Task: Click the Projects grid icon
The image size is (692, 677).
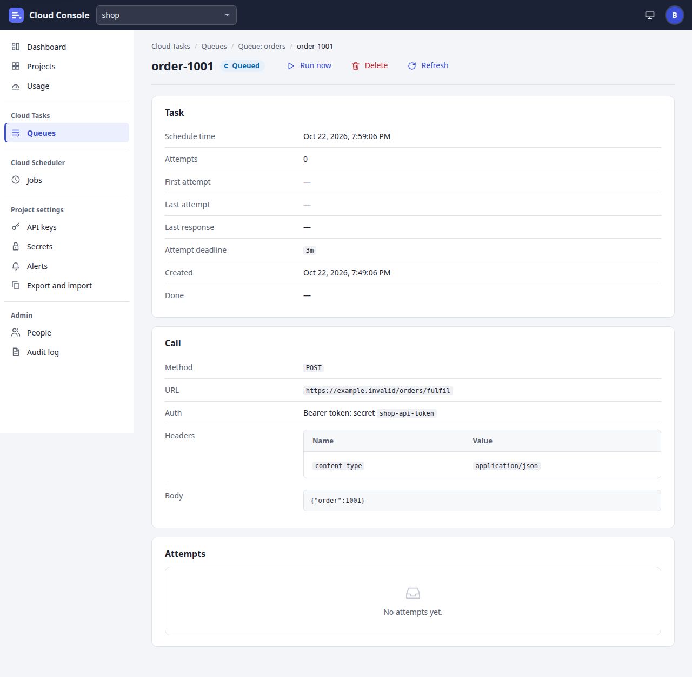Action: point(16,67)
